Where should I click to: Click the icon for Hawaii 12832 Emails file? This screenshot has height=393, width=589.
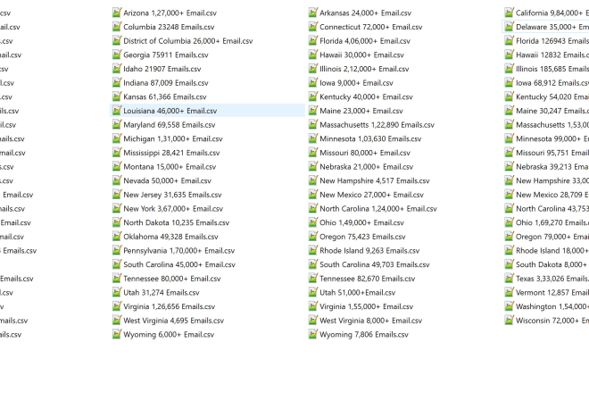(x=509, y=54)
